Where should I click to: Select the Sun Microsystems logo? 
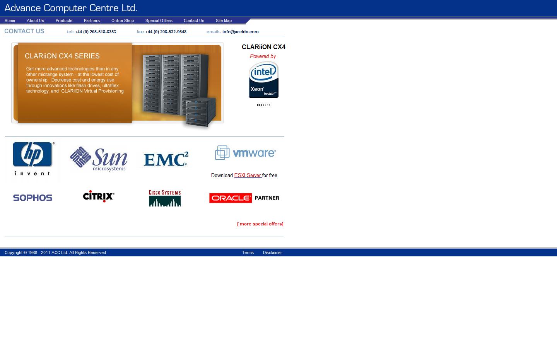pyautogui.click(x=98, y=159)
